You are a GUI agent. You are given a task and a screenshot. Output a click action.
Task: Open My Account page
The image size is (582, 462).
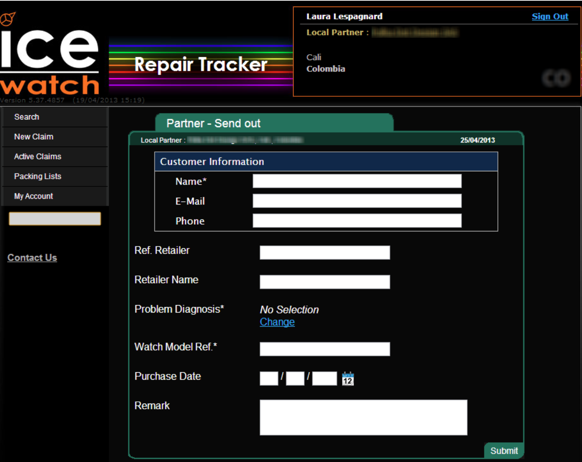coord(33,196)
